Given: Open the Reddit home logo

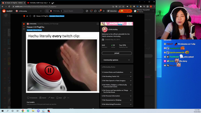Looking at the screenshot, I should (x=7, y=11).
